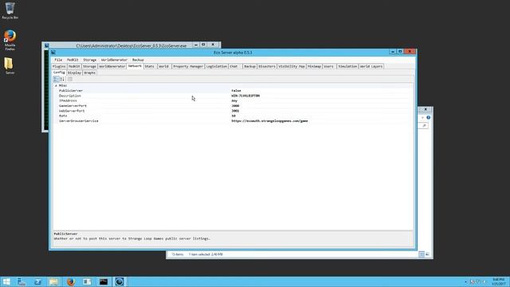Click the IPAddress value Any
510x287 pixels.
tap(234, 100)
